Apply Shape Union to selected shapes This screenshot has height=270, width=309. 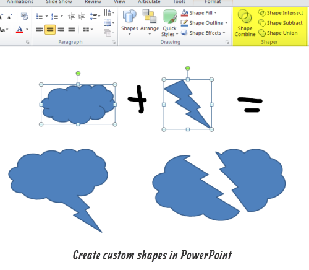pyautogui.click(x=278, y=33)
